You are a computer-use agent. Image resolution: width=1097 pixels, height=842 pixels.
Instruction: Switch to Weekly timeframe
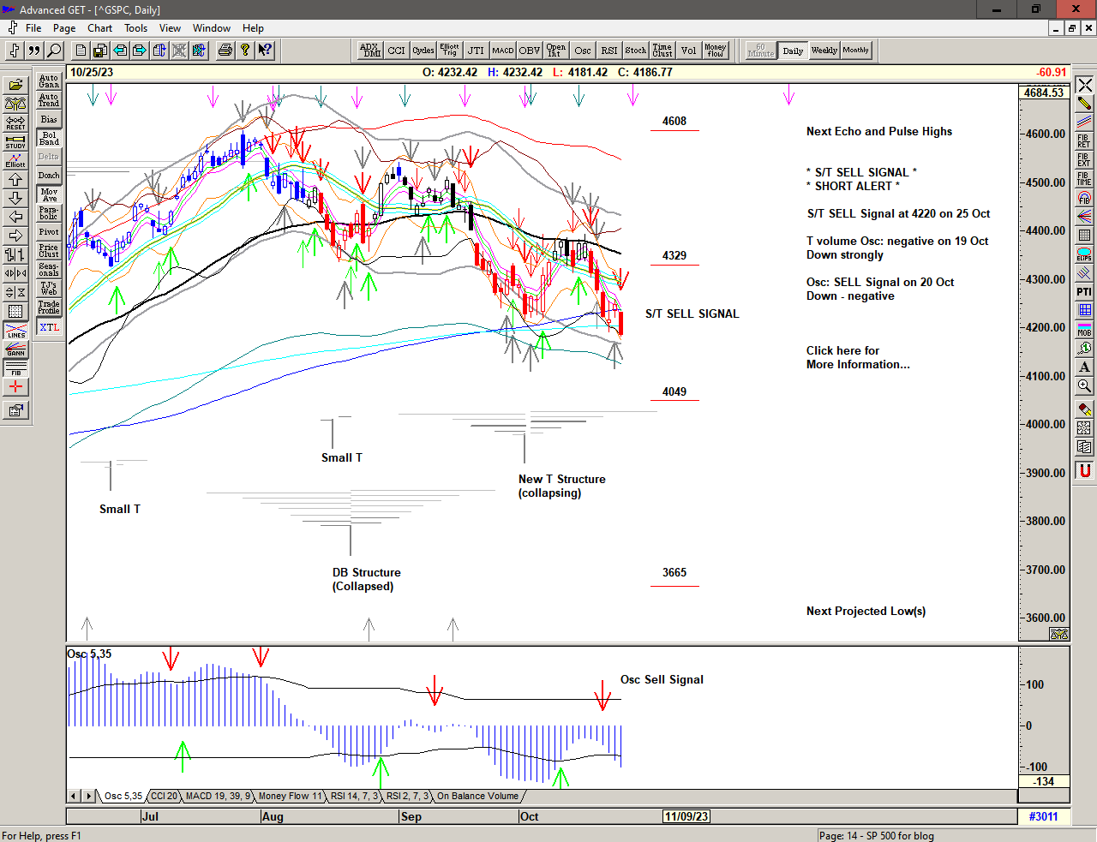[824, 51]
